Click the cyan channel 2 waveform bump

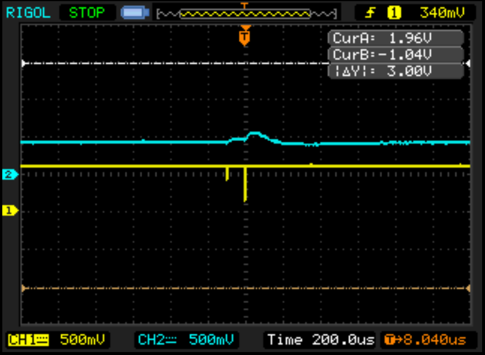[255, 137]
